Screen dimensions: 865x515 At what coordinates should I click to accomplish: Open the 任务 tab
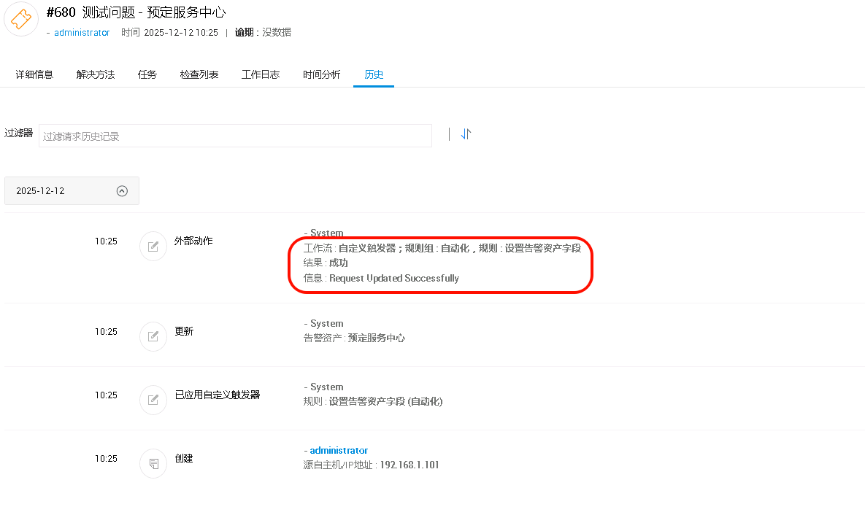coord(147,74)
